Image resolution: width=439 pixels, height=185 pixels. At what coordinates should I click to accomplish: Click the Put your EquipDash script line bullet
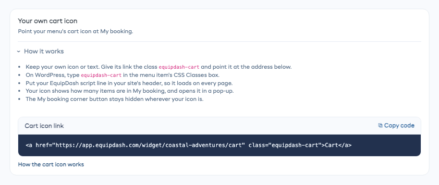pos(129,83)
